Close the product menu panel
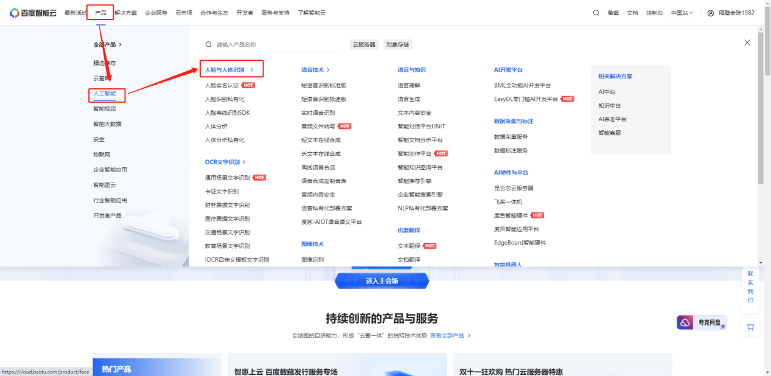771x376 pixels. click(747, 43)
